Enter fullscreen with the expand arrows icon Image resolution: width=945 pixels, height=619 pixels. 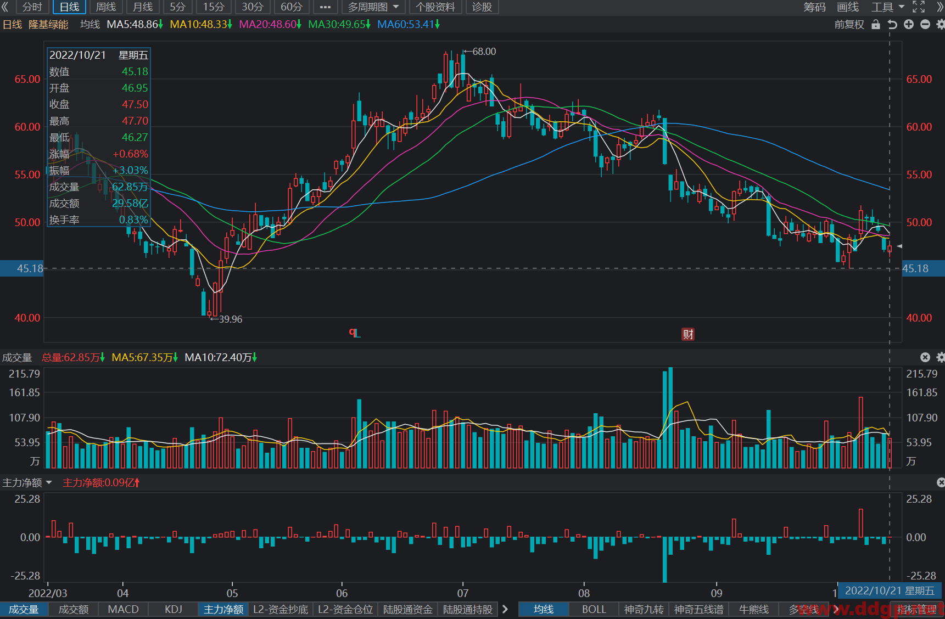[x=919, y=7]
